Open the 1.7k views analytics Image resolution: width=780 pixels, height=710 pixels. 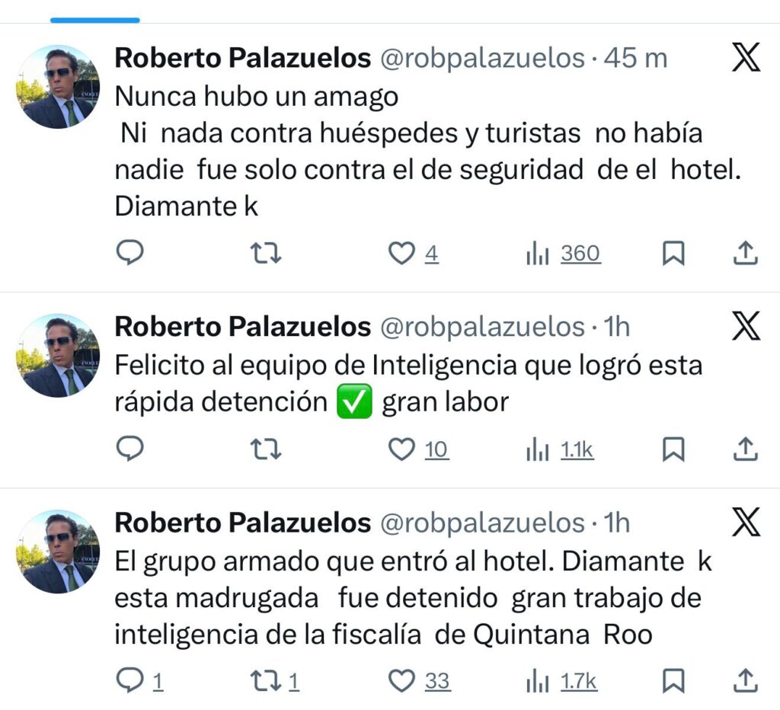(562, 680)
